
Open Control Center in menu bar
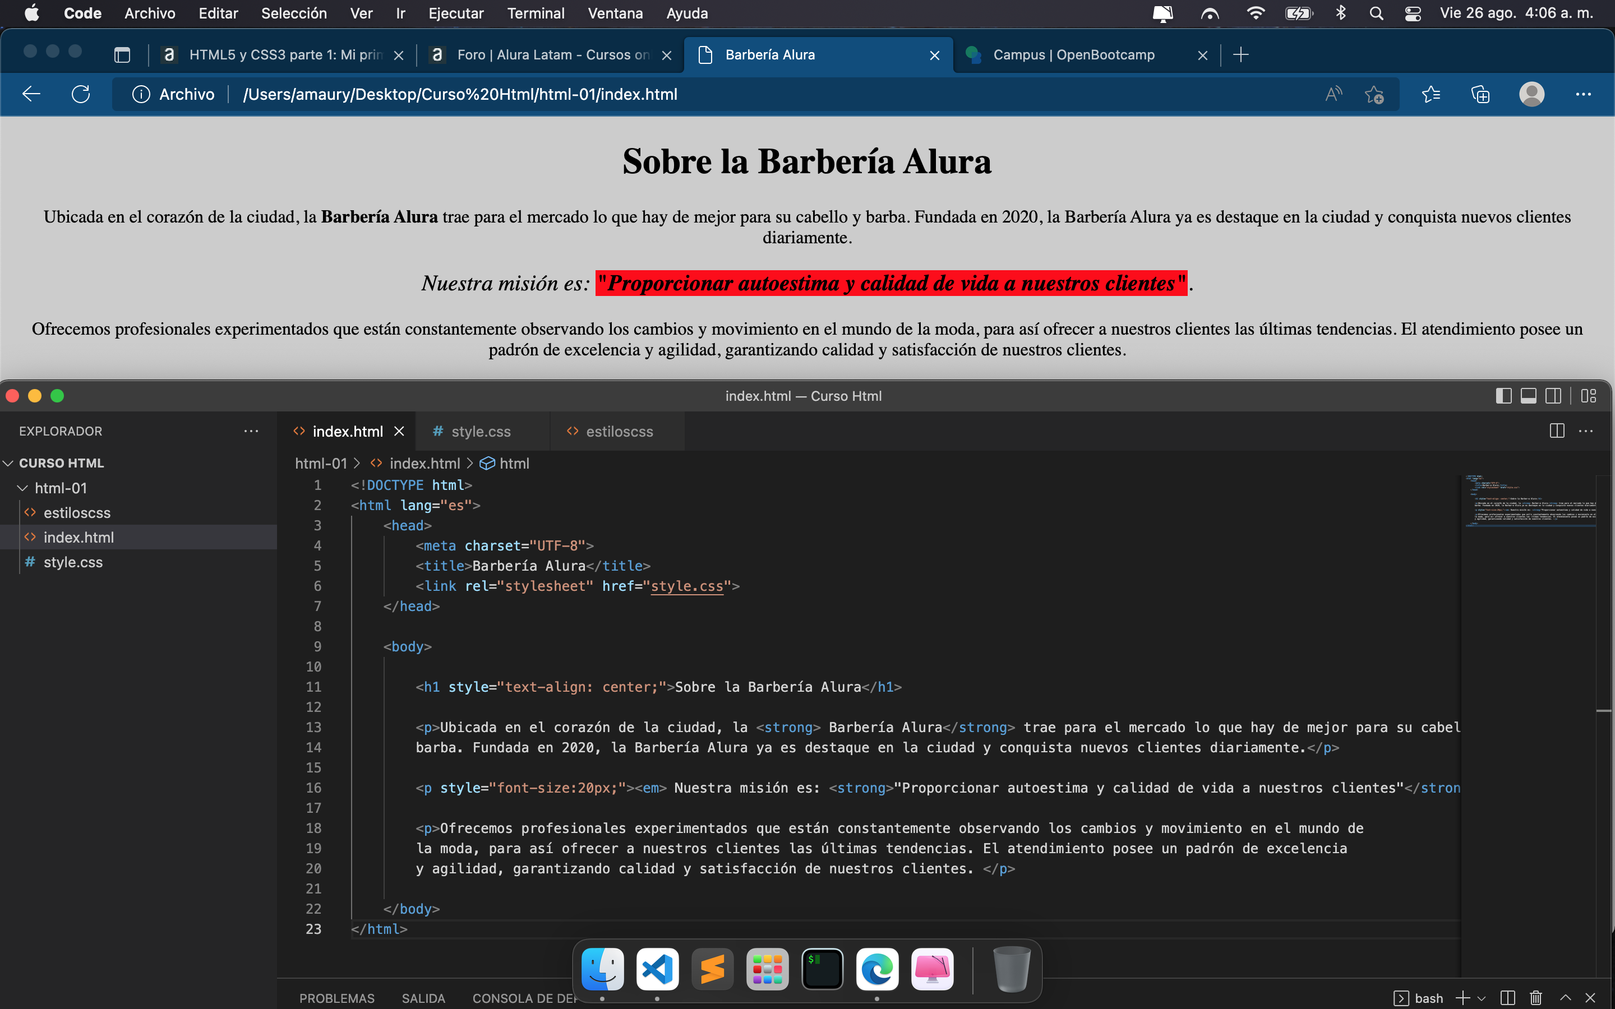coord(1413,13)
